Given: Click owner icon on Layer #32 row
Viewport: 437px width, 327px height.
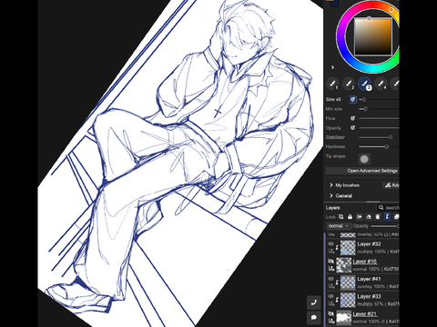Looking at the screenshot, I should coord(331,252).
